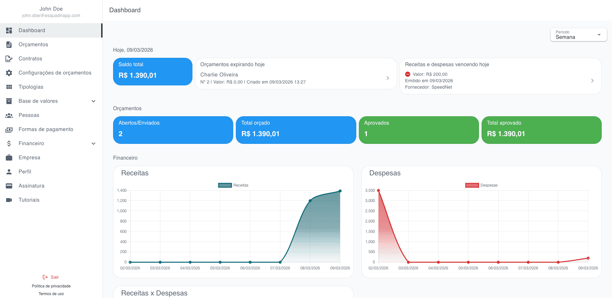
Task: Click the Pessoas group icon
Action: point(9,115)
